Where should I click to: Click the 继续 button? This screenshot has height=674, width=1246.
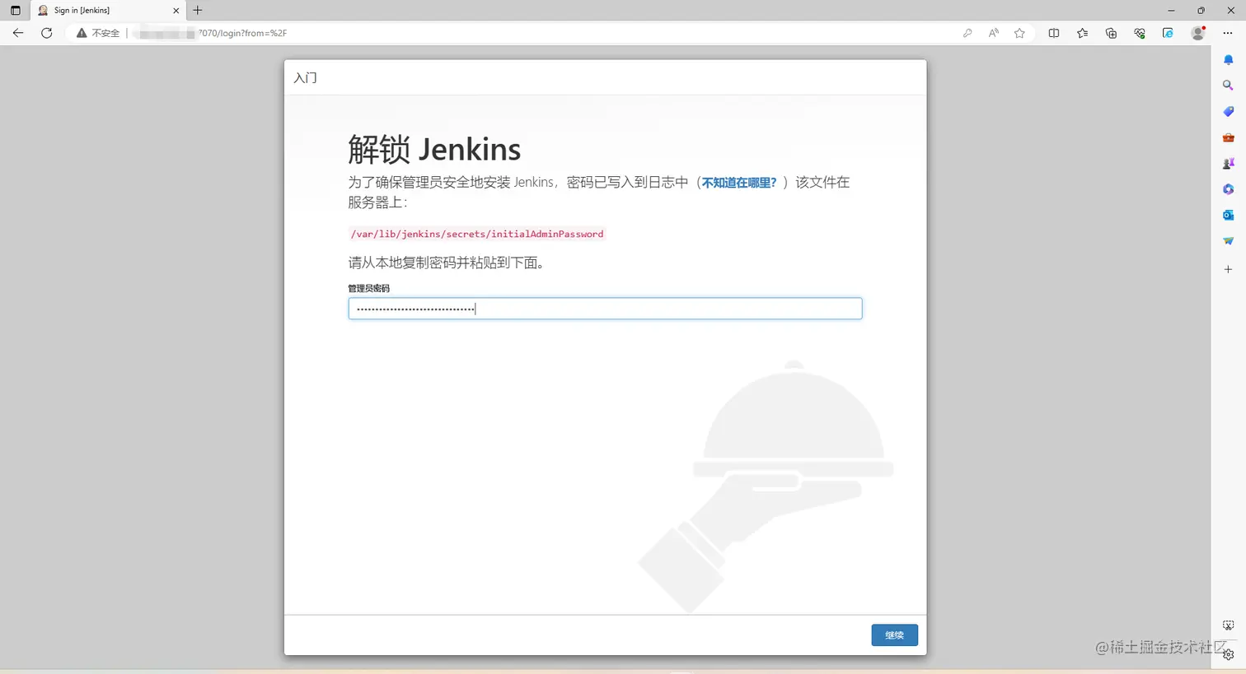click(x=894, y=634)
